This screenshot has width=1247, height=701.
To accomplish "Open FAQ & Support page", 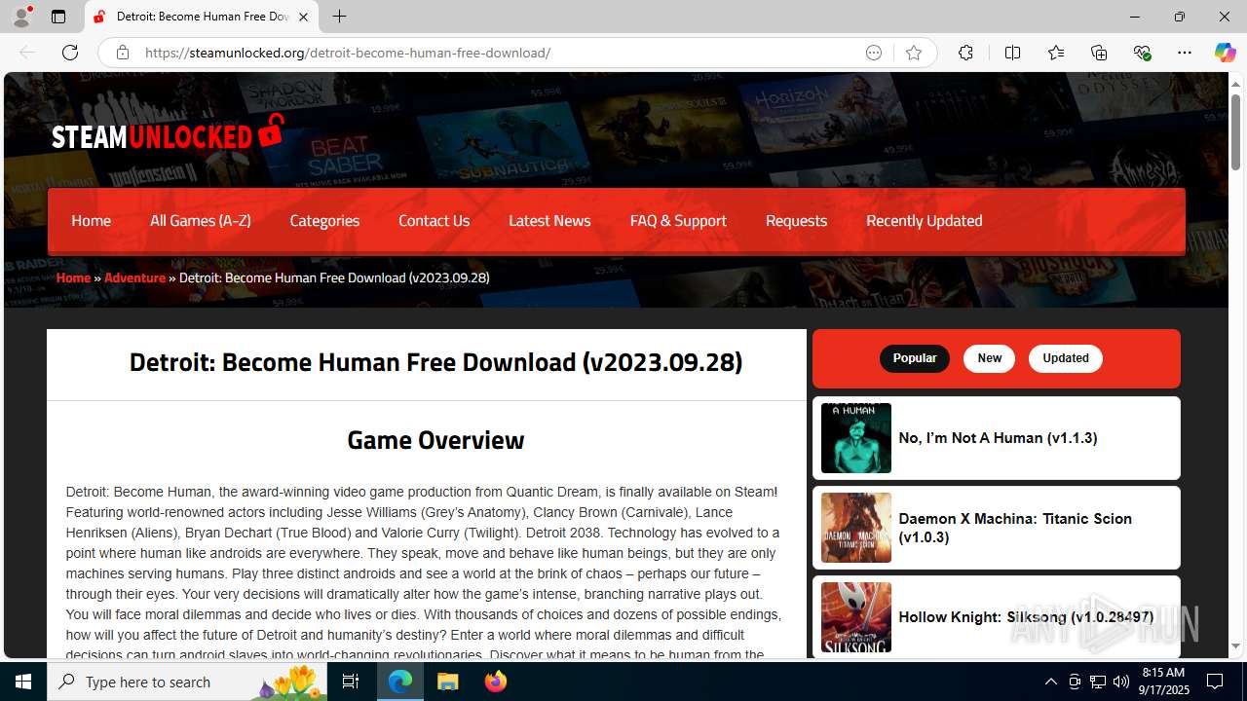I will click(x=678, y=221).
